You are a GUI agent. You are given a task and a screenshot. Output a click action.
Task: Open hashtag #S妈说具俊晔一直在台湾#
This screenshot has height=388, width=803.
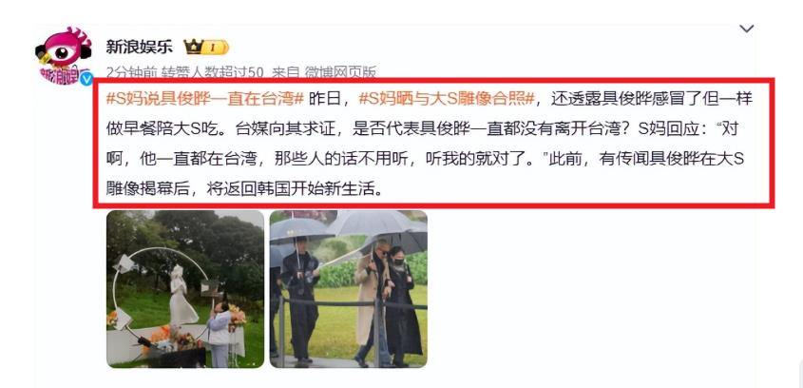click(x=205, y=98)
